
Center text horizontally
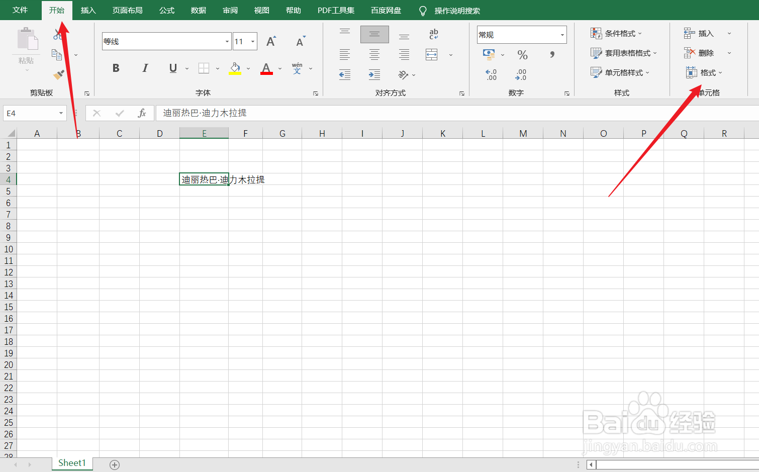[x=374, y=54]
